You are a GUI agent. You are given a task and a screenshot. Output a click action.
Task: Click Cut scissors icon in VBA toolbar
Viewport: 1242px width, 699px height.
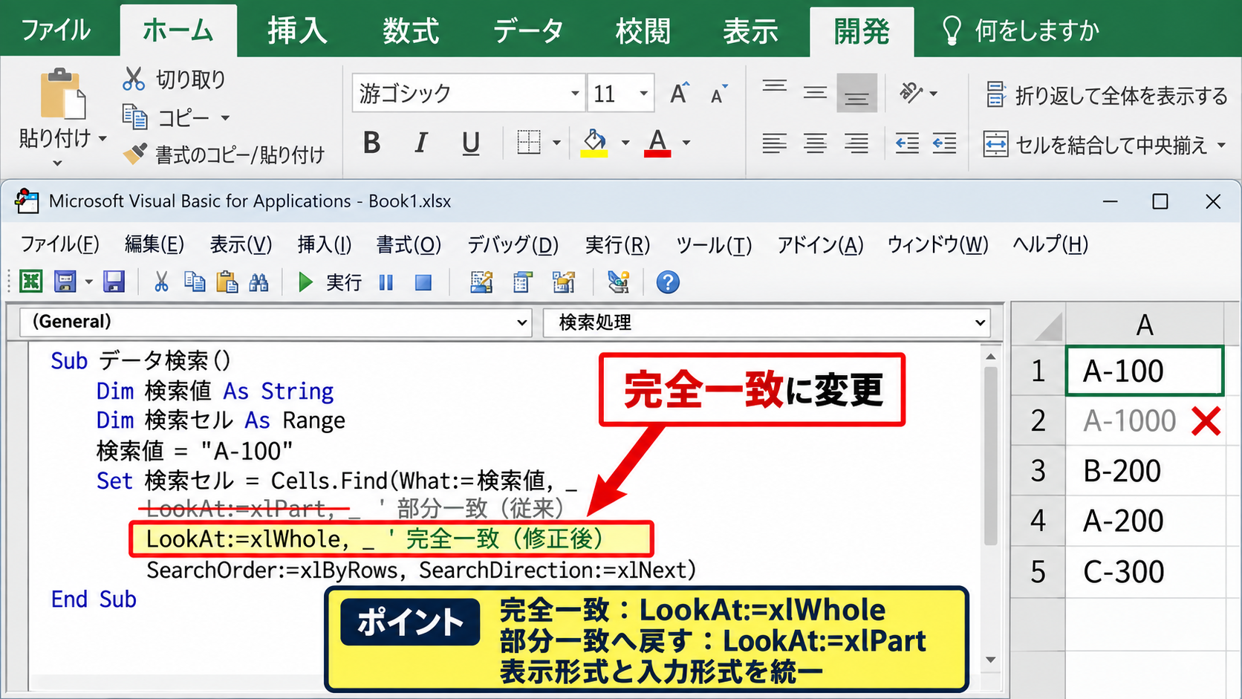pyautogui.click(x=160, y=282)
